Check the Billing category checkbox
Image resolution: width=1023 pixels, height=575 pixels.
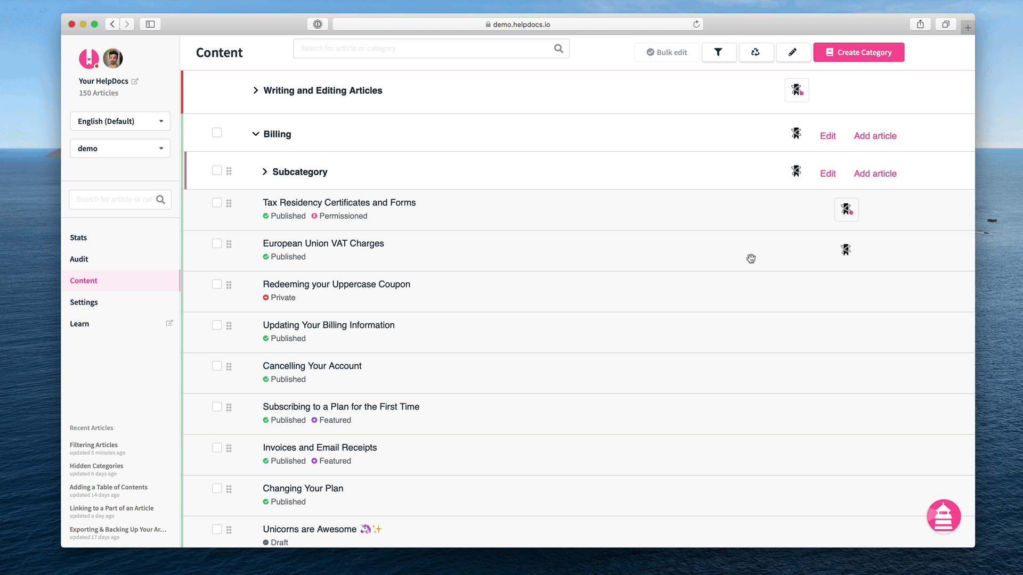[217, 133]
